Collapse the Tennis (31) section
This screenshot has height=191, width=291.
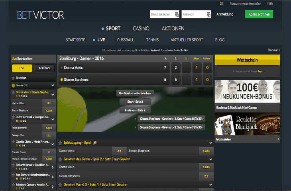click(53, 86)
